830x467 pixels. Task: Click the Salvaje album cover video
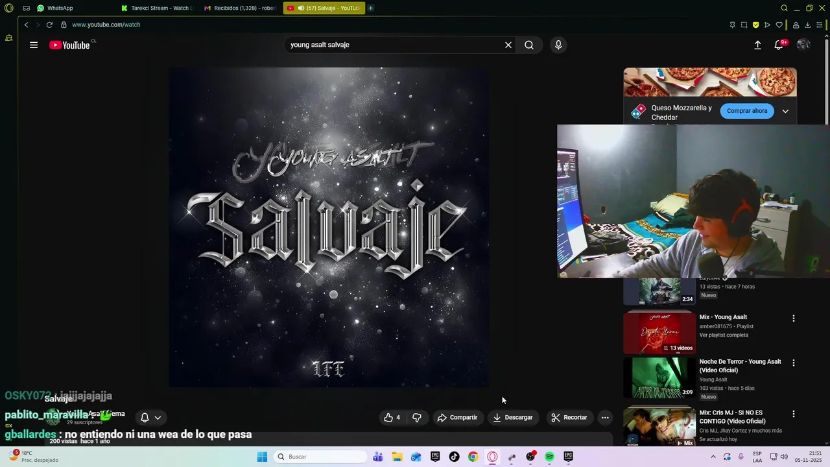coord(329,227)
